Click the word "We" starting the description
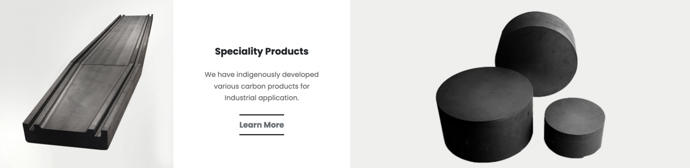The image size is (690, 168). coord(210,75)
